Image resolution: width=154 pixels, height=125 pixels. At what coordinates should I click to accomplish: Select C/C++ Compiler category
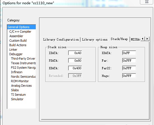pyautogui.click(x=20, y=32)
